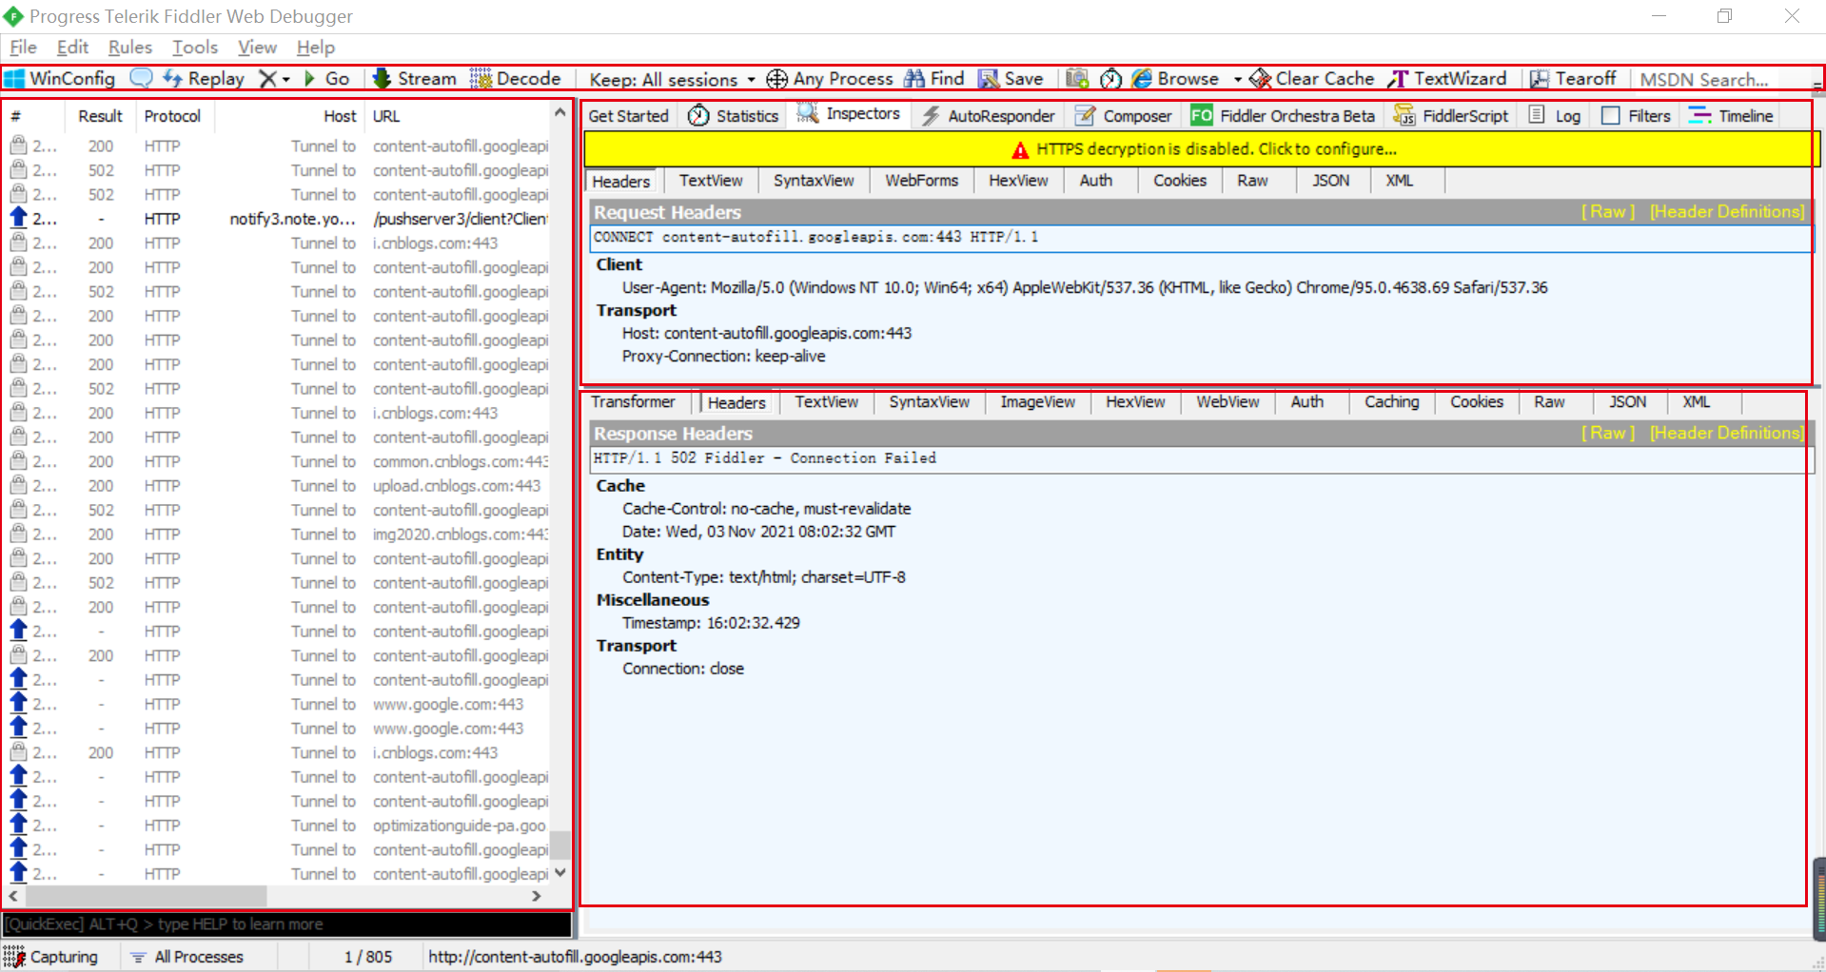Click response Header Definitions link

(x=1727, y=434)
